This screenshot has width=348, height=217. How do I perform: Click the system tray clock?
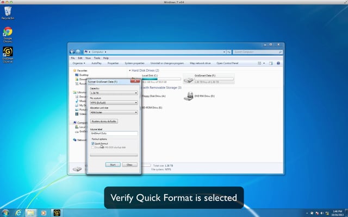pyautogui.click(x=337, y=213)
